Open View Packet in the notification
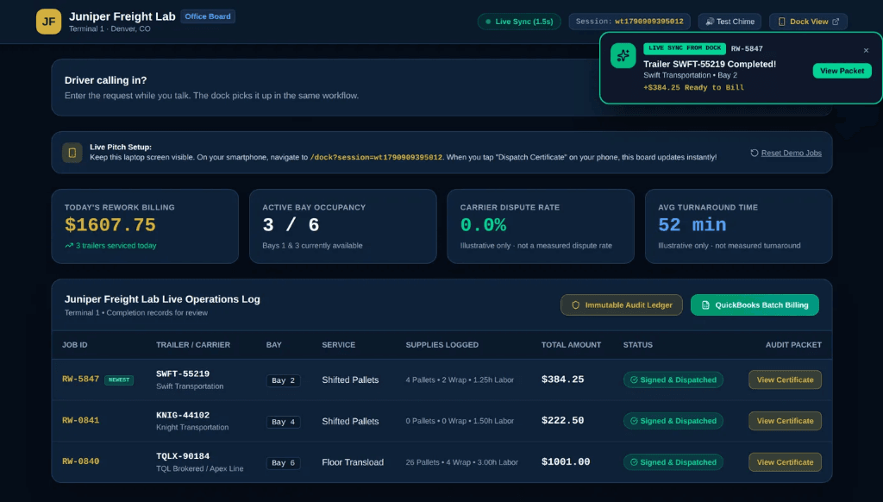 [x=842, y=71]
